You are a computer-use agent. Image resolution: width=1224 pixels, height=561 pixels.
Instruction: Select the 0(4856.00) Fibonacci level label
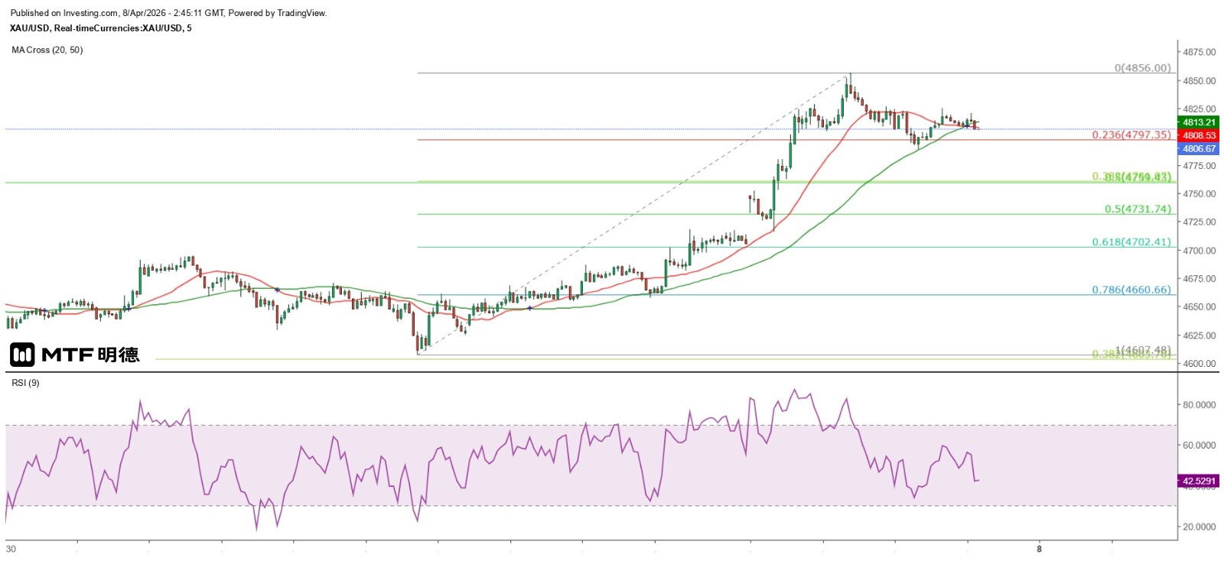pyautogui.click(x=1142, y=68)
